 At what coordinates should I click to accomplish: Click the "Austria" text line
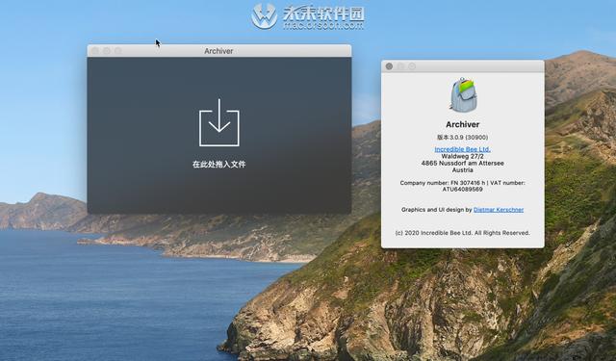click(x=462, y=170)
